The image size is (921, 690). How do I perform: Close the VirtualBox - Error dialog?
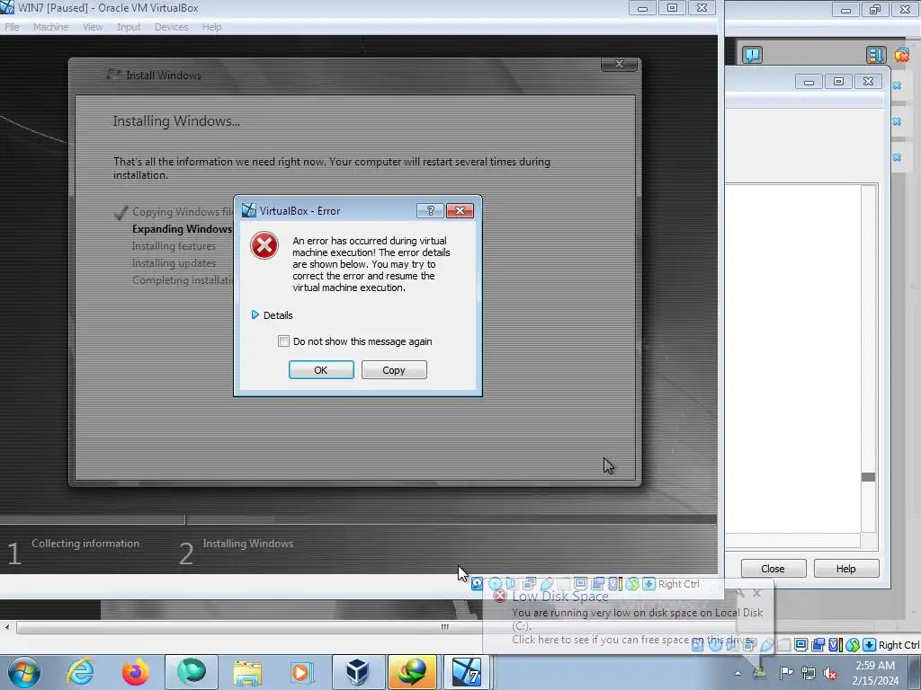pos(460,210)
